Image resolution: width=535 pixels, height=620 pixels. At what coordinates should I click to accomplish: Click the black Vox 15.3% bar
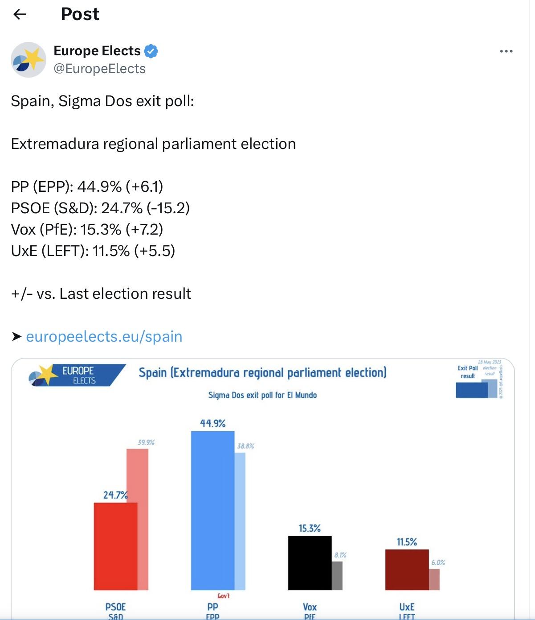pos(310,563)
